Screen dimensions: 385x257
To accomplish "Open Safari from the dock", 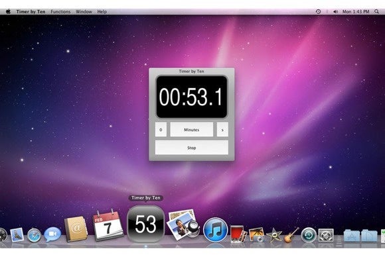I will (34, 235).
